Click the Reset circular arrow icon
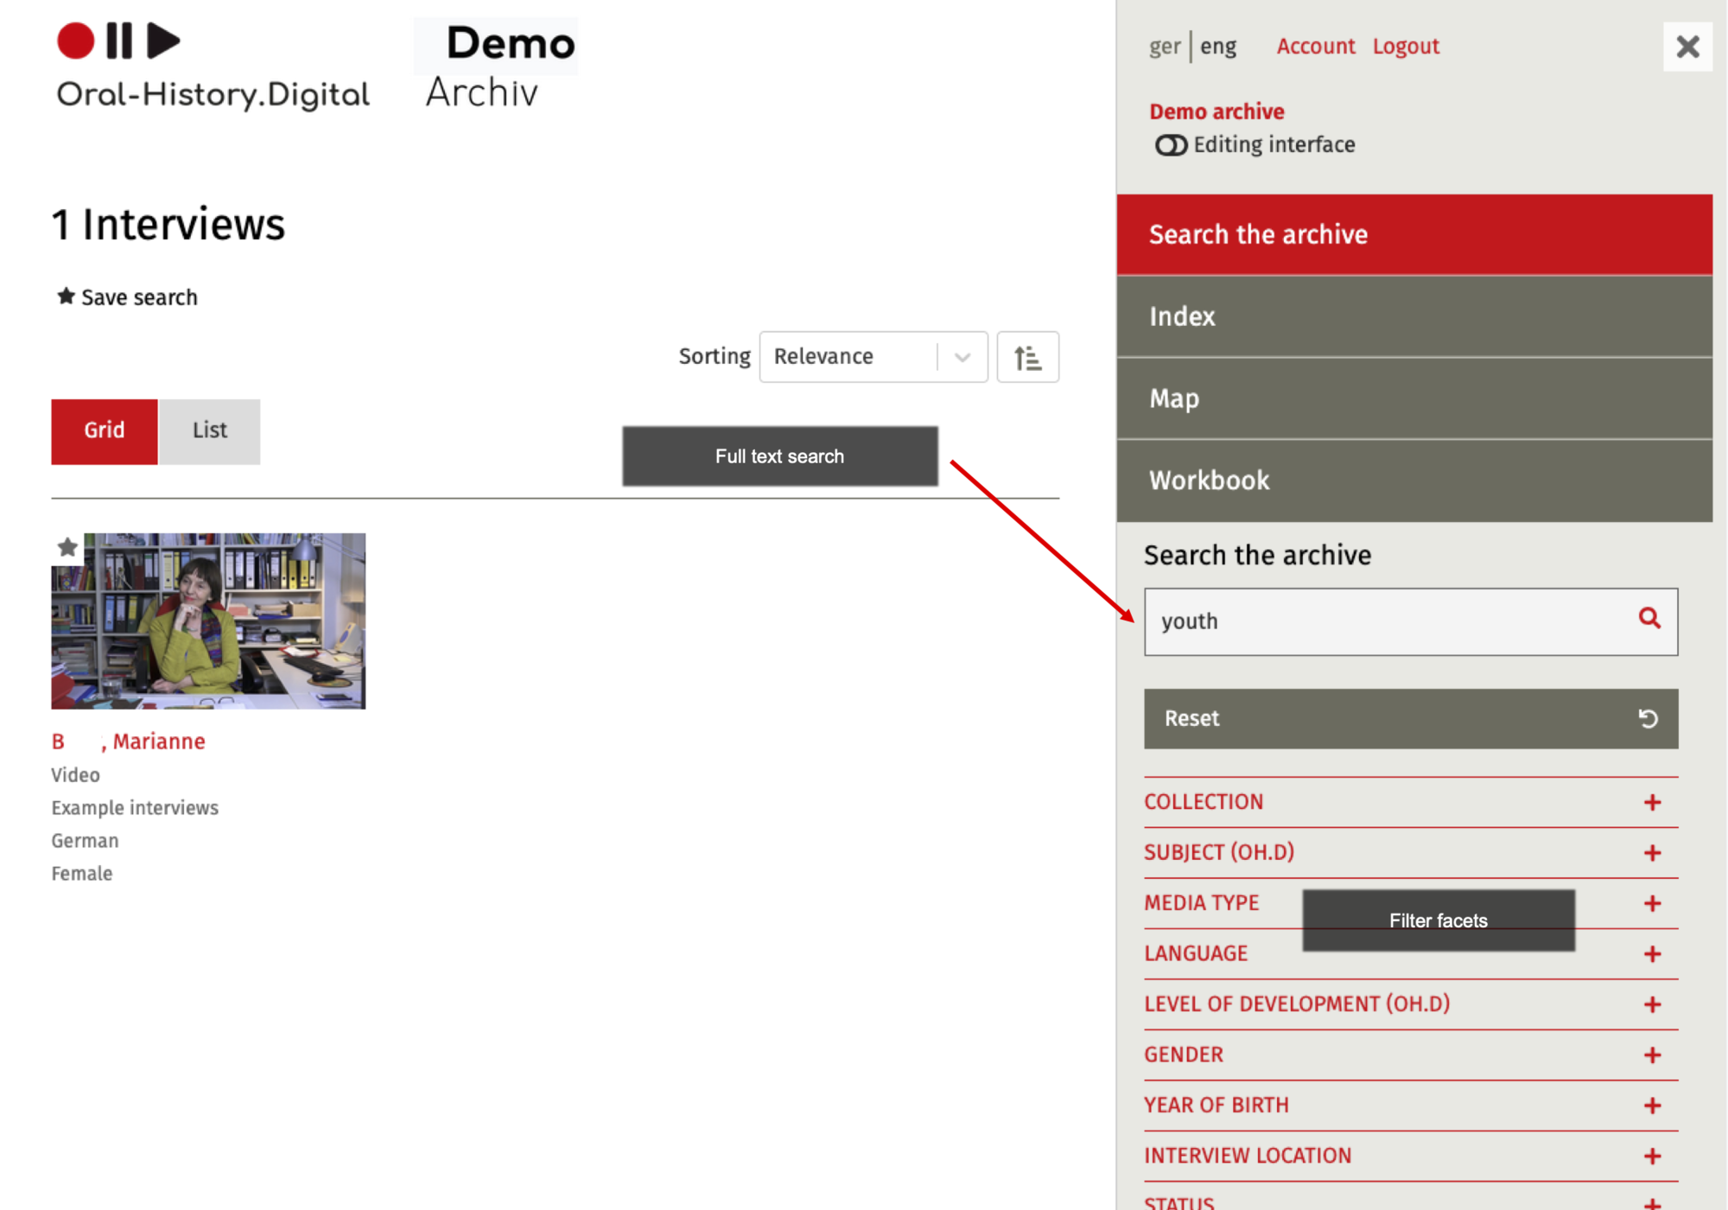The width and height of the screenshot is (1728, 1210). point(1648,718)
